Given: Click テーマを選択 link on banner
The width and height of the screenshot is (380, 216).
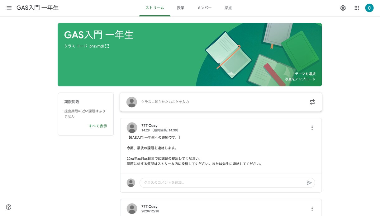Looking at the screenshot, I should pyautogui.click(x=305, y=74).
